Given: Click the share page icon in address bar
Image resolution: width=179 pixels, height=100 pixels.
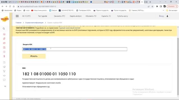Looking at the screenshot, I should click(149, 6).
